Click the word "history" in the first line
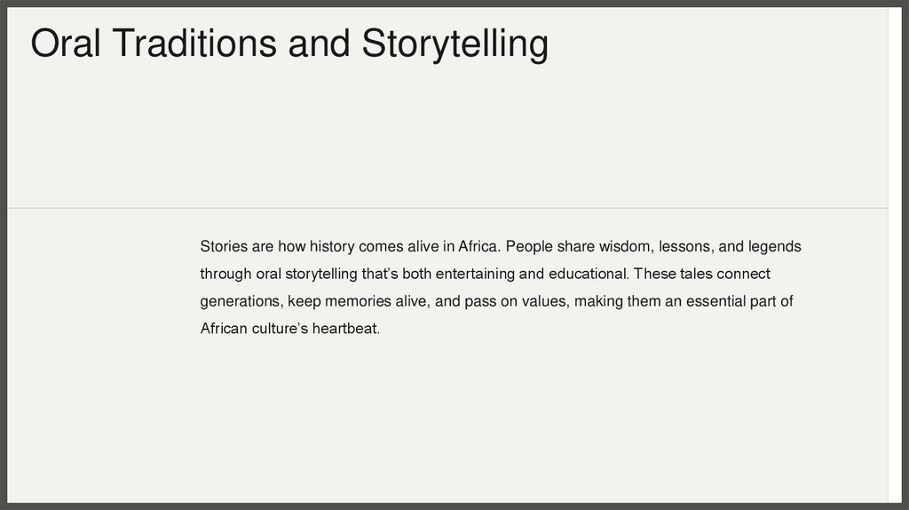 332,246
